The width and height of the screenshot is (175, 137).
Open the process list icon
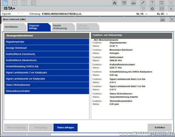tap(33, 3)
